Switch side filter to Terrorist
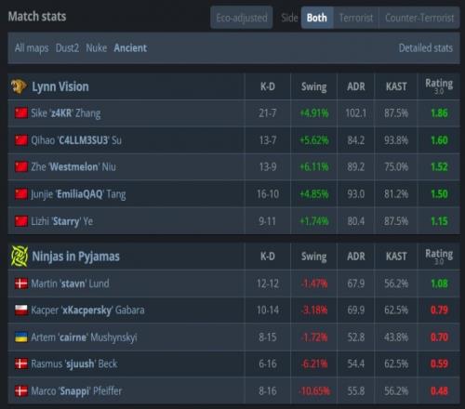The image size is (465, 409). [x=356, y=18]
